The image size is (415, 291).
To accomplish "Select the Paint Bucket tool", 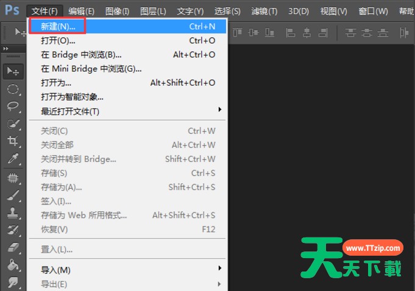I will click(x=13, y=265).
